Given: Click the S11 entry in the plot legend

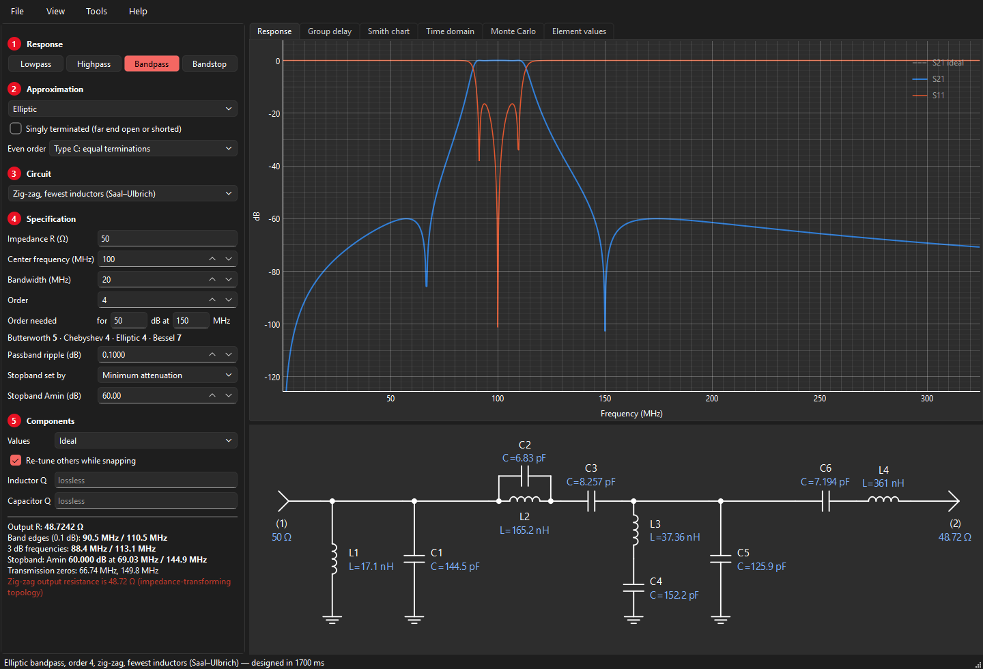Looking at the screenshot, I should pyautogui.click(x=929, y=96).
